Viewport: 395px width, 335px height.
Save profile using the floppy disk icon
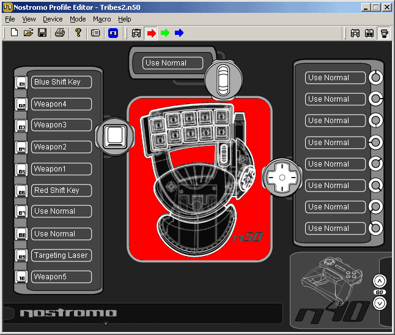(x=42, y=33)
